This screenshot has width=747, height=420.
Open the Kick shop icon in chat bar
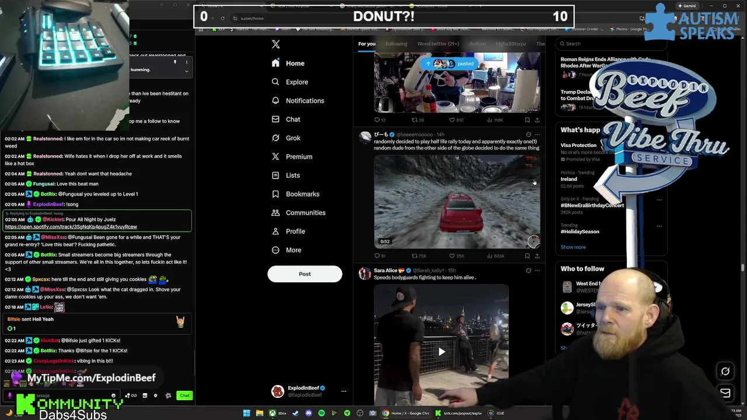pos(145,395)
